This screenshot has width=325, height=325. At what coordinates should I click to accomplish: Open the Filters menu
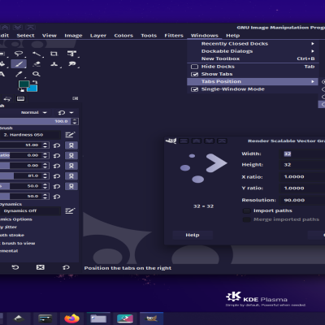pos(174,36)
